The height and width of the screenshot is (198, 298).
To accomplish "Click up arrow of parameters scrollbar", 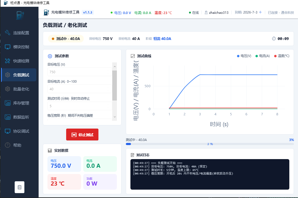I will (x=115, y=66).
